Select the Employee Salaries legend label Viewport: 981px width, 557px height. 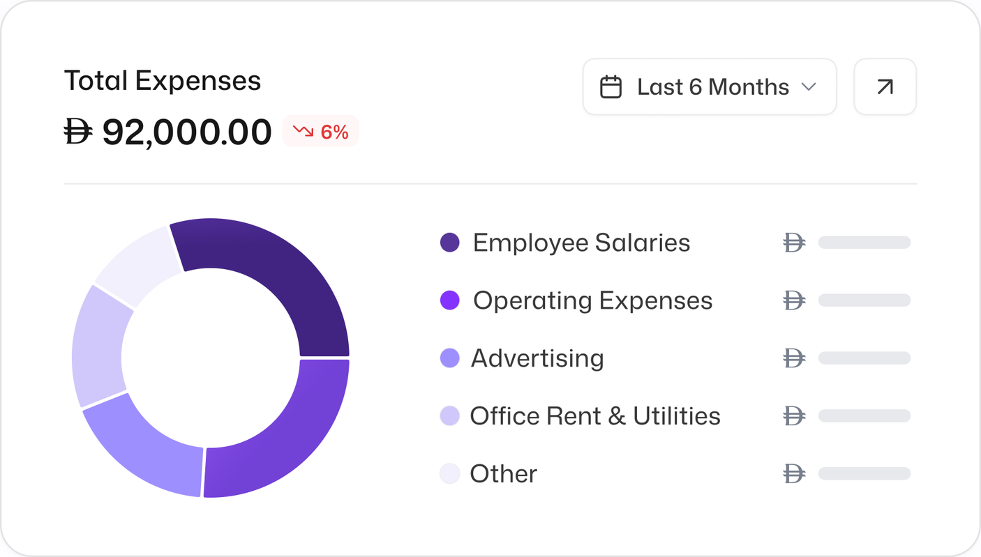coord(581,243)
